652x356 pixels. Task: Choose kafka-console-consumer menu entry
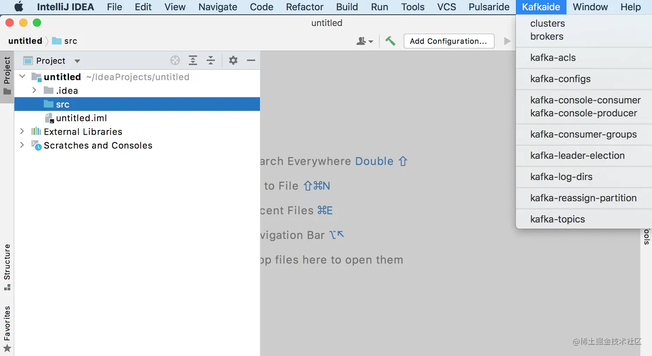[x=584, y=100]
